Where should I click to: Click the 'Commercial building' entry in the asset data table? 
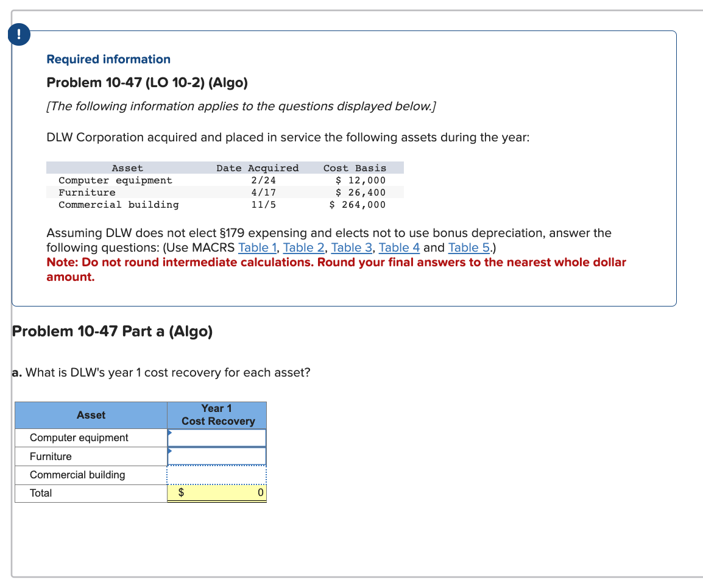119,205
